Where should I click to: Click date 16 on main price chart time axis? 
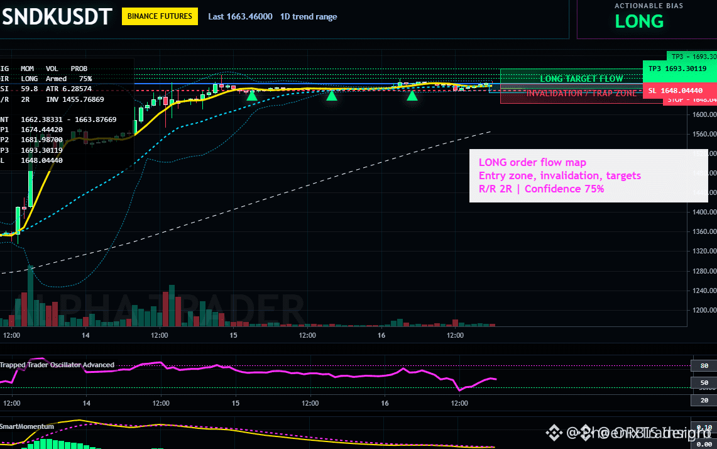[381, 335]
